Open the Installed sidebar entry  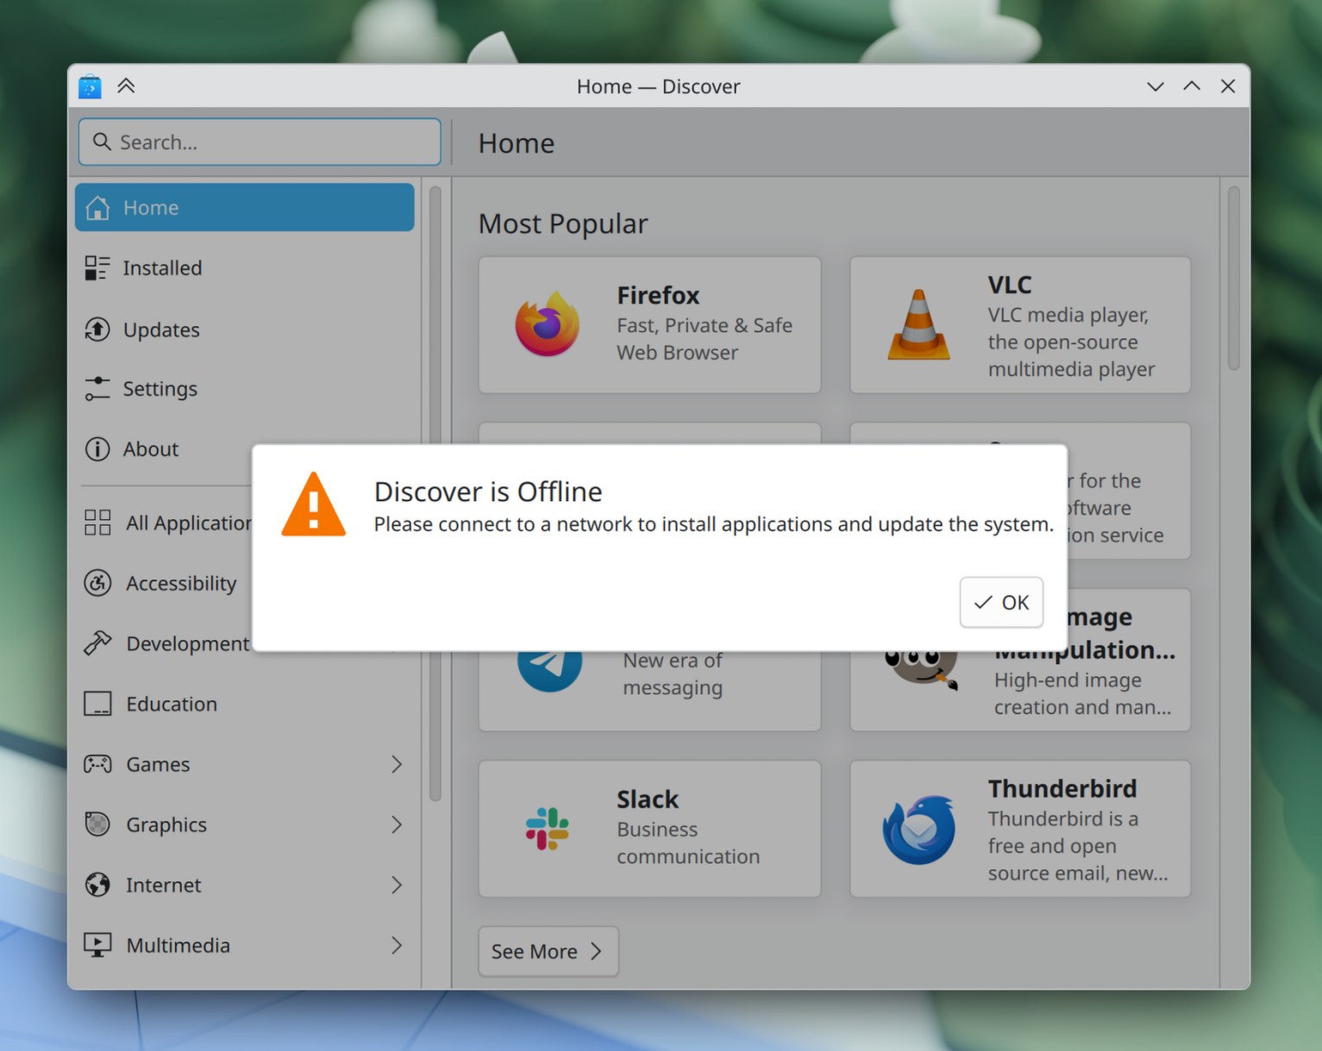(245, 268)
